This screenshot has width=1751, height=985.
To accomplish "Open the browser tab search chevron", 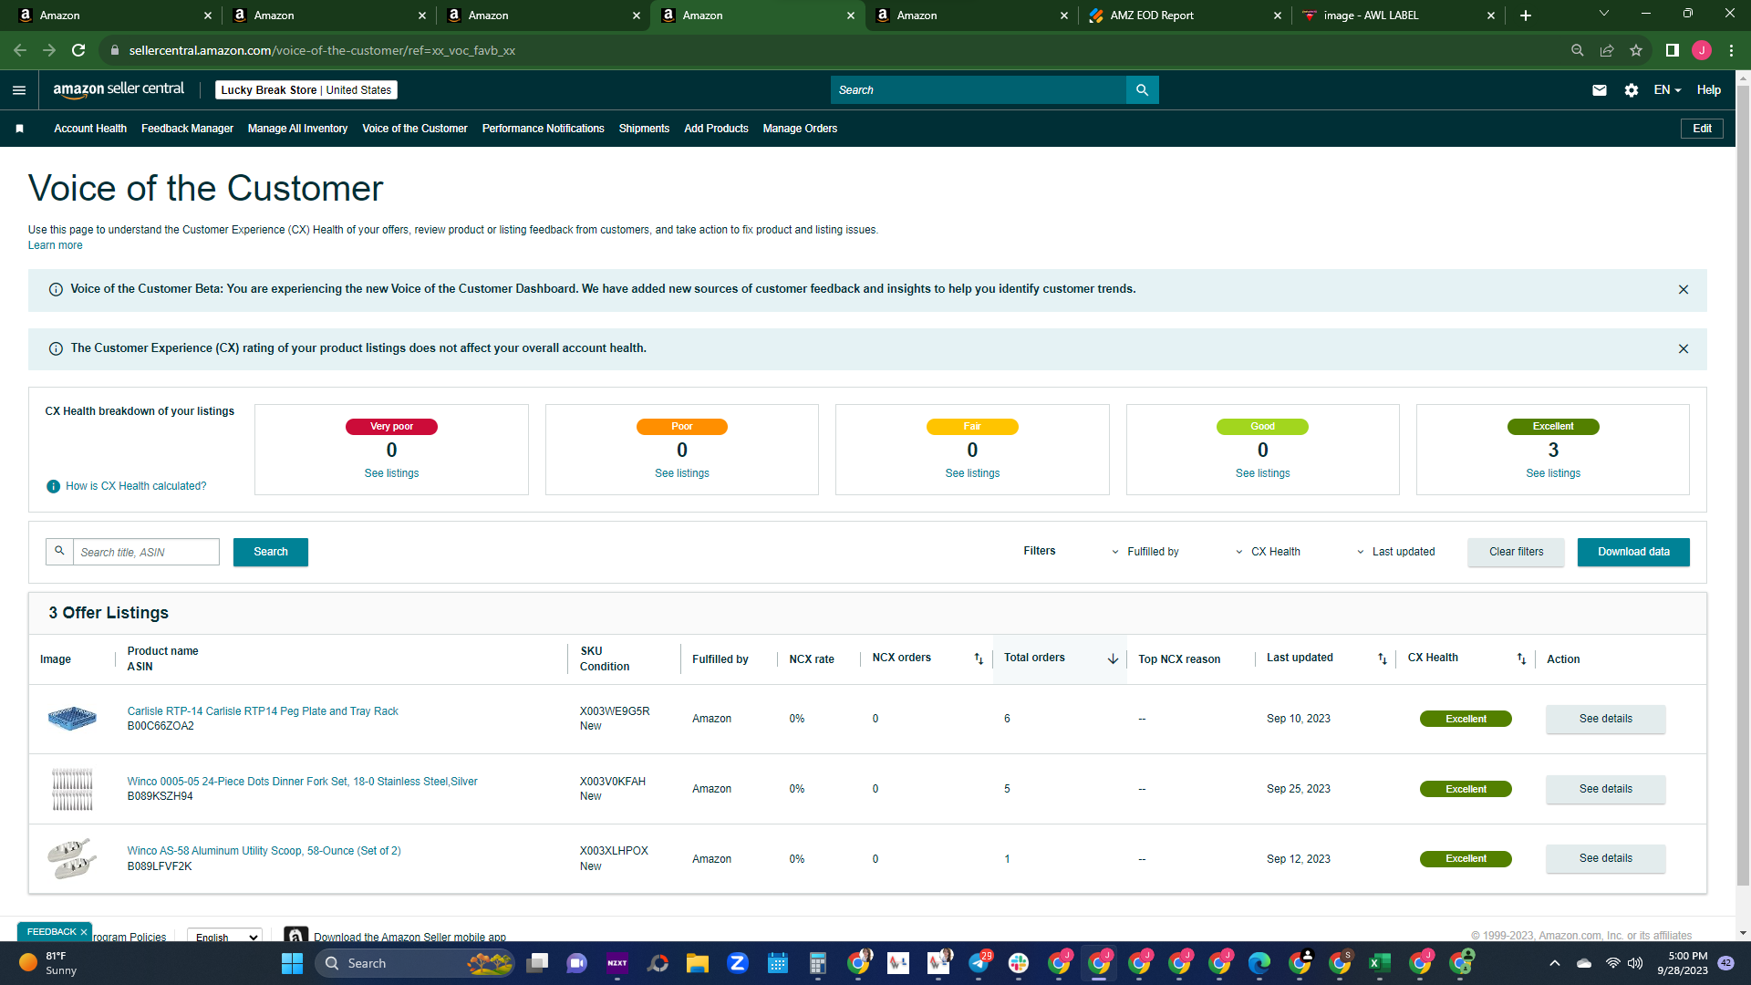I will 1604,14.
